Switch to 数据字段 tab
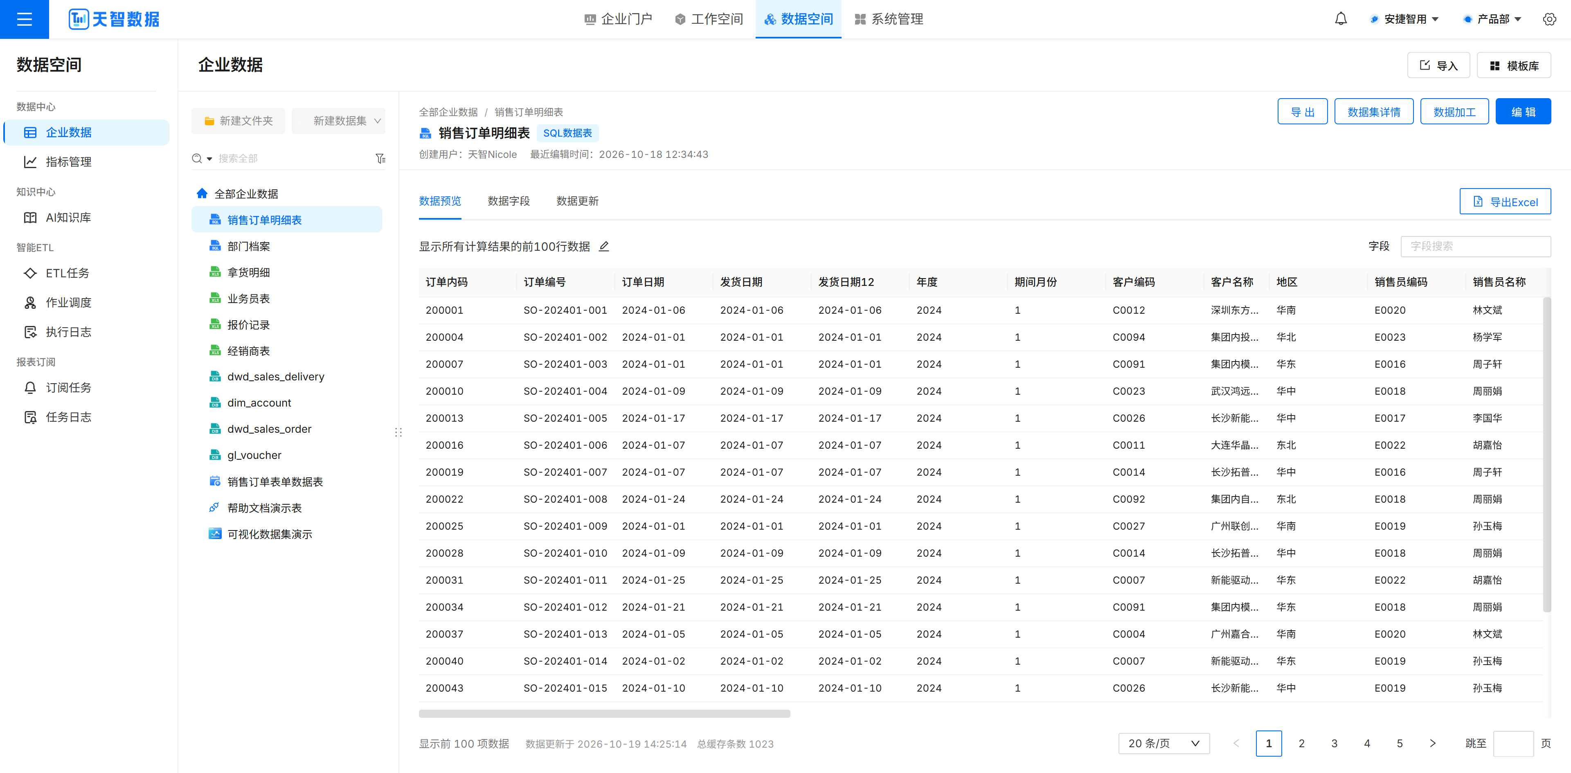1571x773 pixels. [509, 201]
